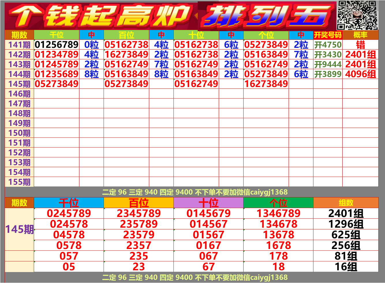This screenshot has height=283, width=385.
Task: Select the 024578 cell
Action: 69,224
